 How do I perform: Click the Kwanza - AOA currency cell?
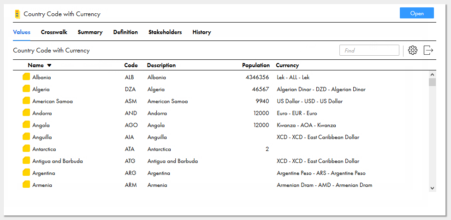[306, 126]
